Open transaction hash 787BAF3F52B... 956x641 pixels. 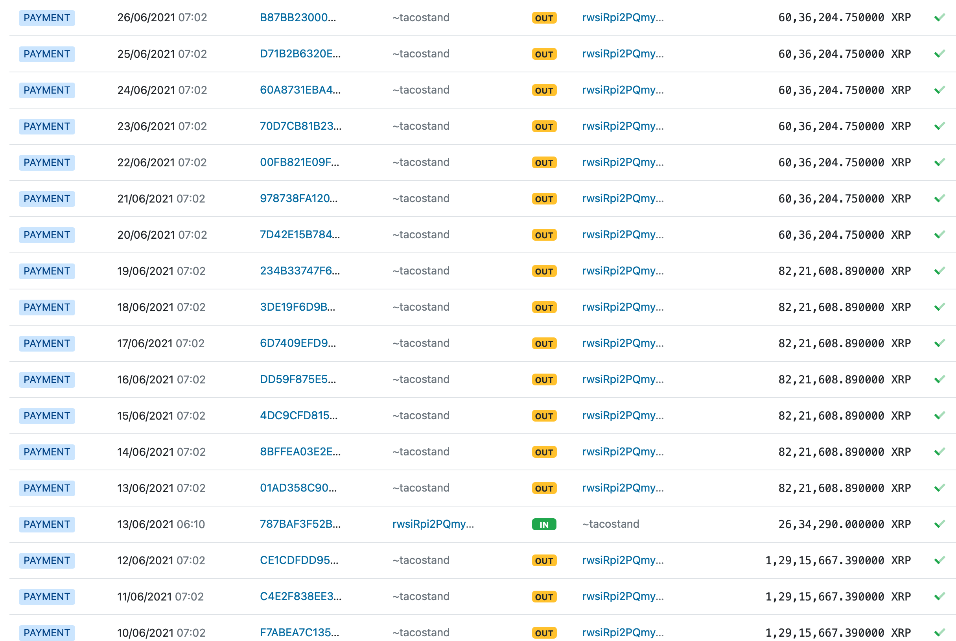(300, 524)
